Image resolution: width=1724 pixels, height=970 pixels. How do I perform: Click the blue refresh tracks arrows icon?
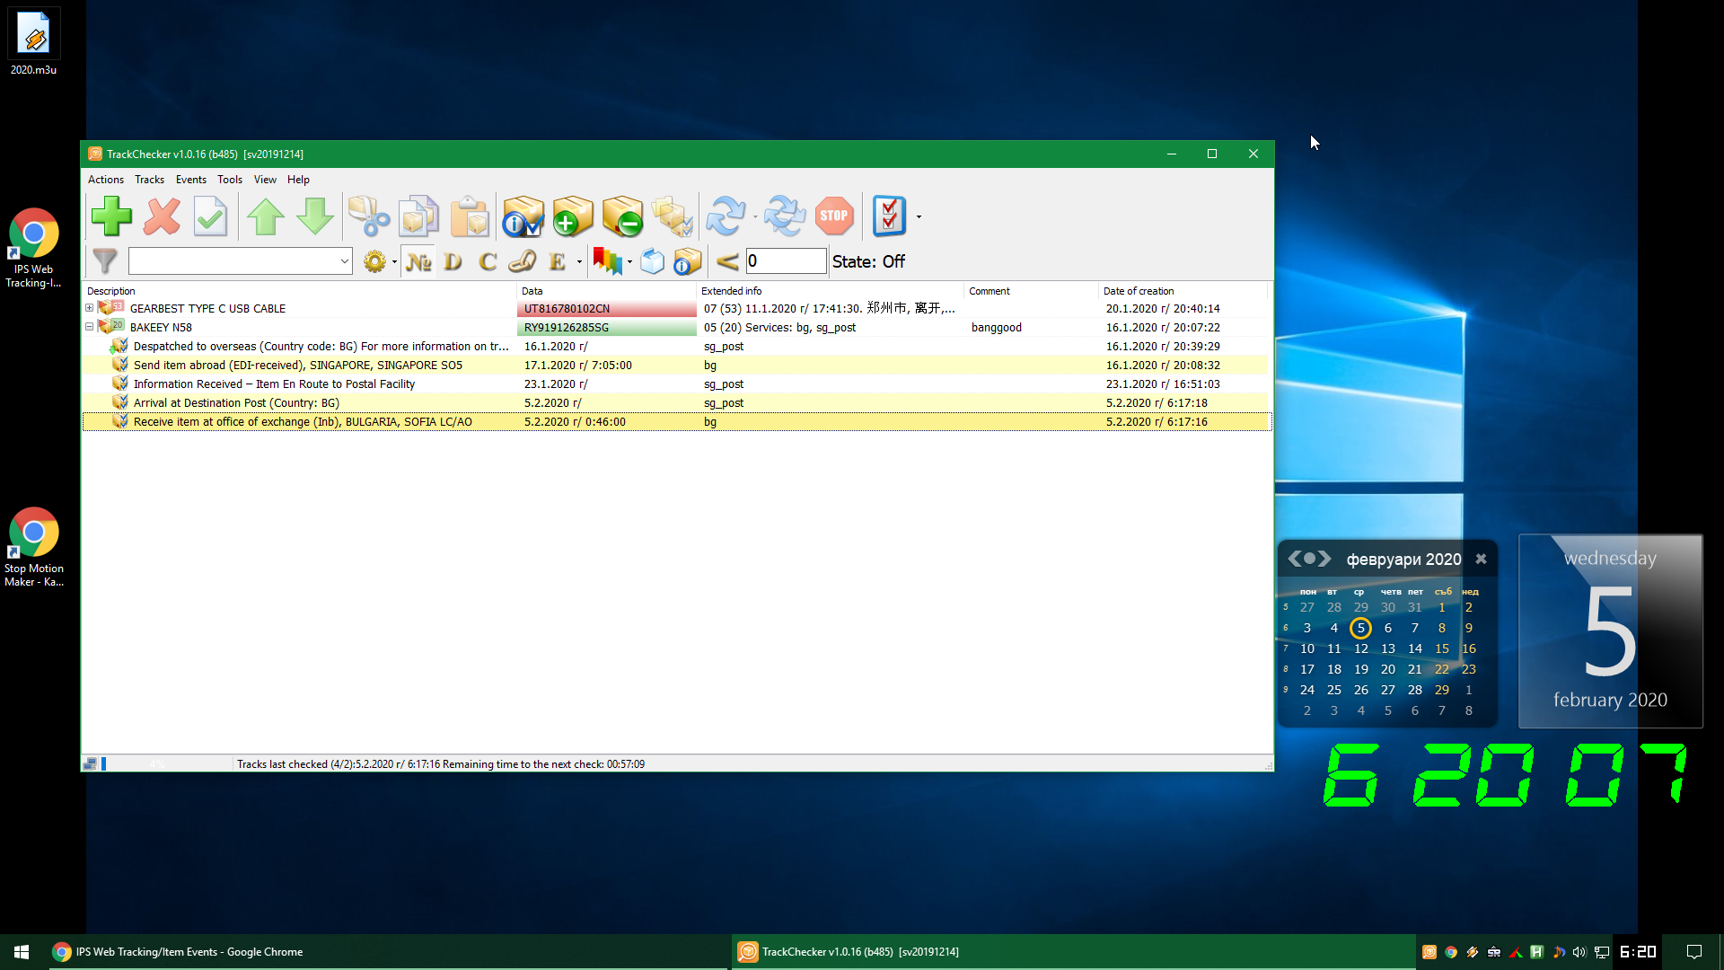726,216
